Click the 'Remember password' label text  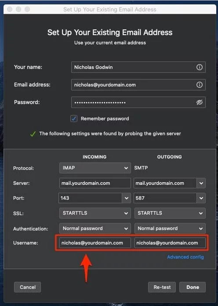pyautogui.click(x=105, y=119)
